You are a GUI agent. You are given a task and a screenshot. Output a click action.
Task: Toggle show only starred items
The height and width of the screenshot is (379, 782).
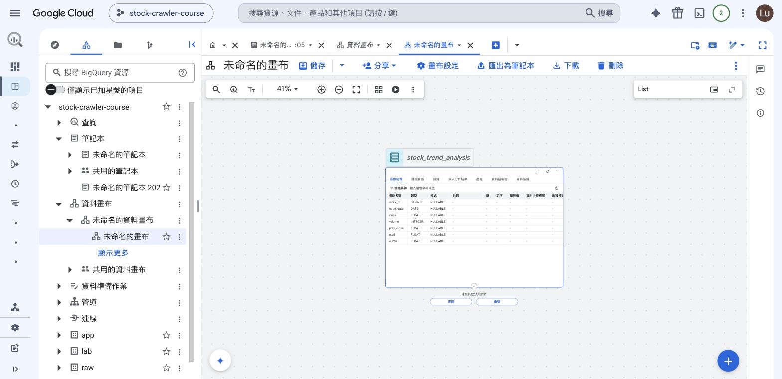click(55, 90)
